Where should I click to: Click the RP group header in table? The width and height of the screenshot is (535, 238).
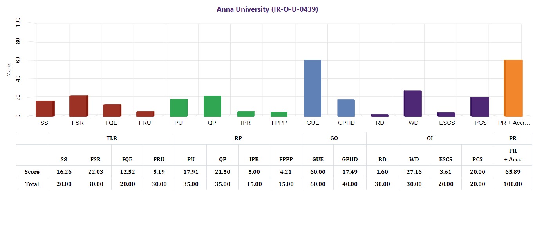click(238, 138)
